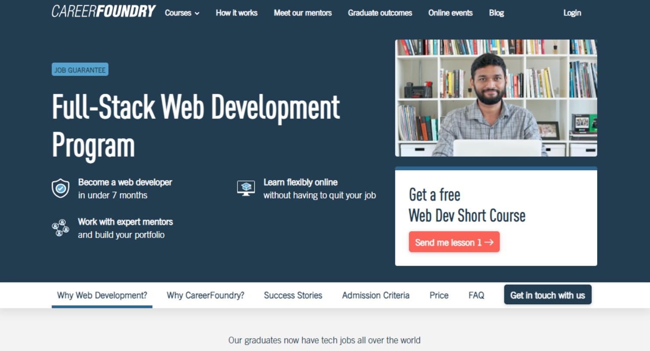The image size is (650, 351).
Task: Click the CareerFoundry logo
Action: (x=104, y=11)
